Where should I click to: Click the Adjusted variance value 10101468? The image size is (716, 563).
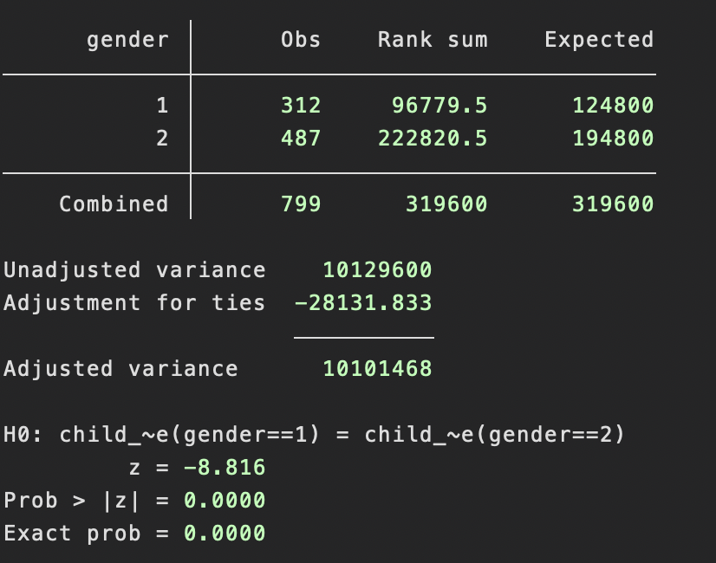tap(378, 368)
